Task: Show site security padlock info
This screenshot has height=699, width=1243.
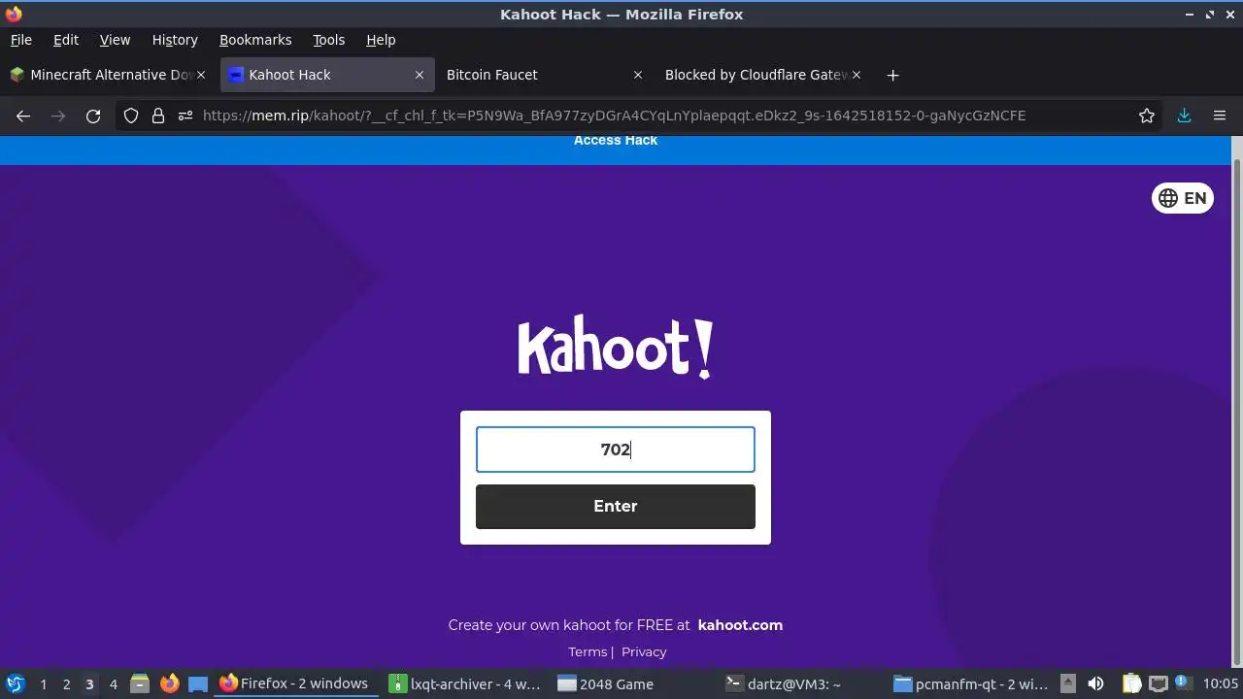Action: pos(158,116)
